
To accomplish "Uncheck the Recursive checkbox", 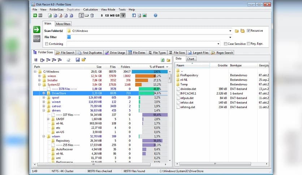I will tap(249, 30).
